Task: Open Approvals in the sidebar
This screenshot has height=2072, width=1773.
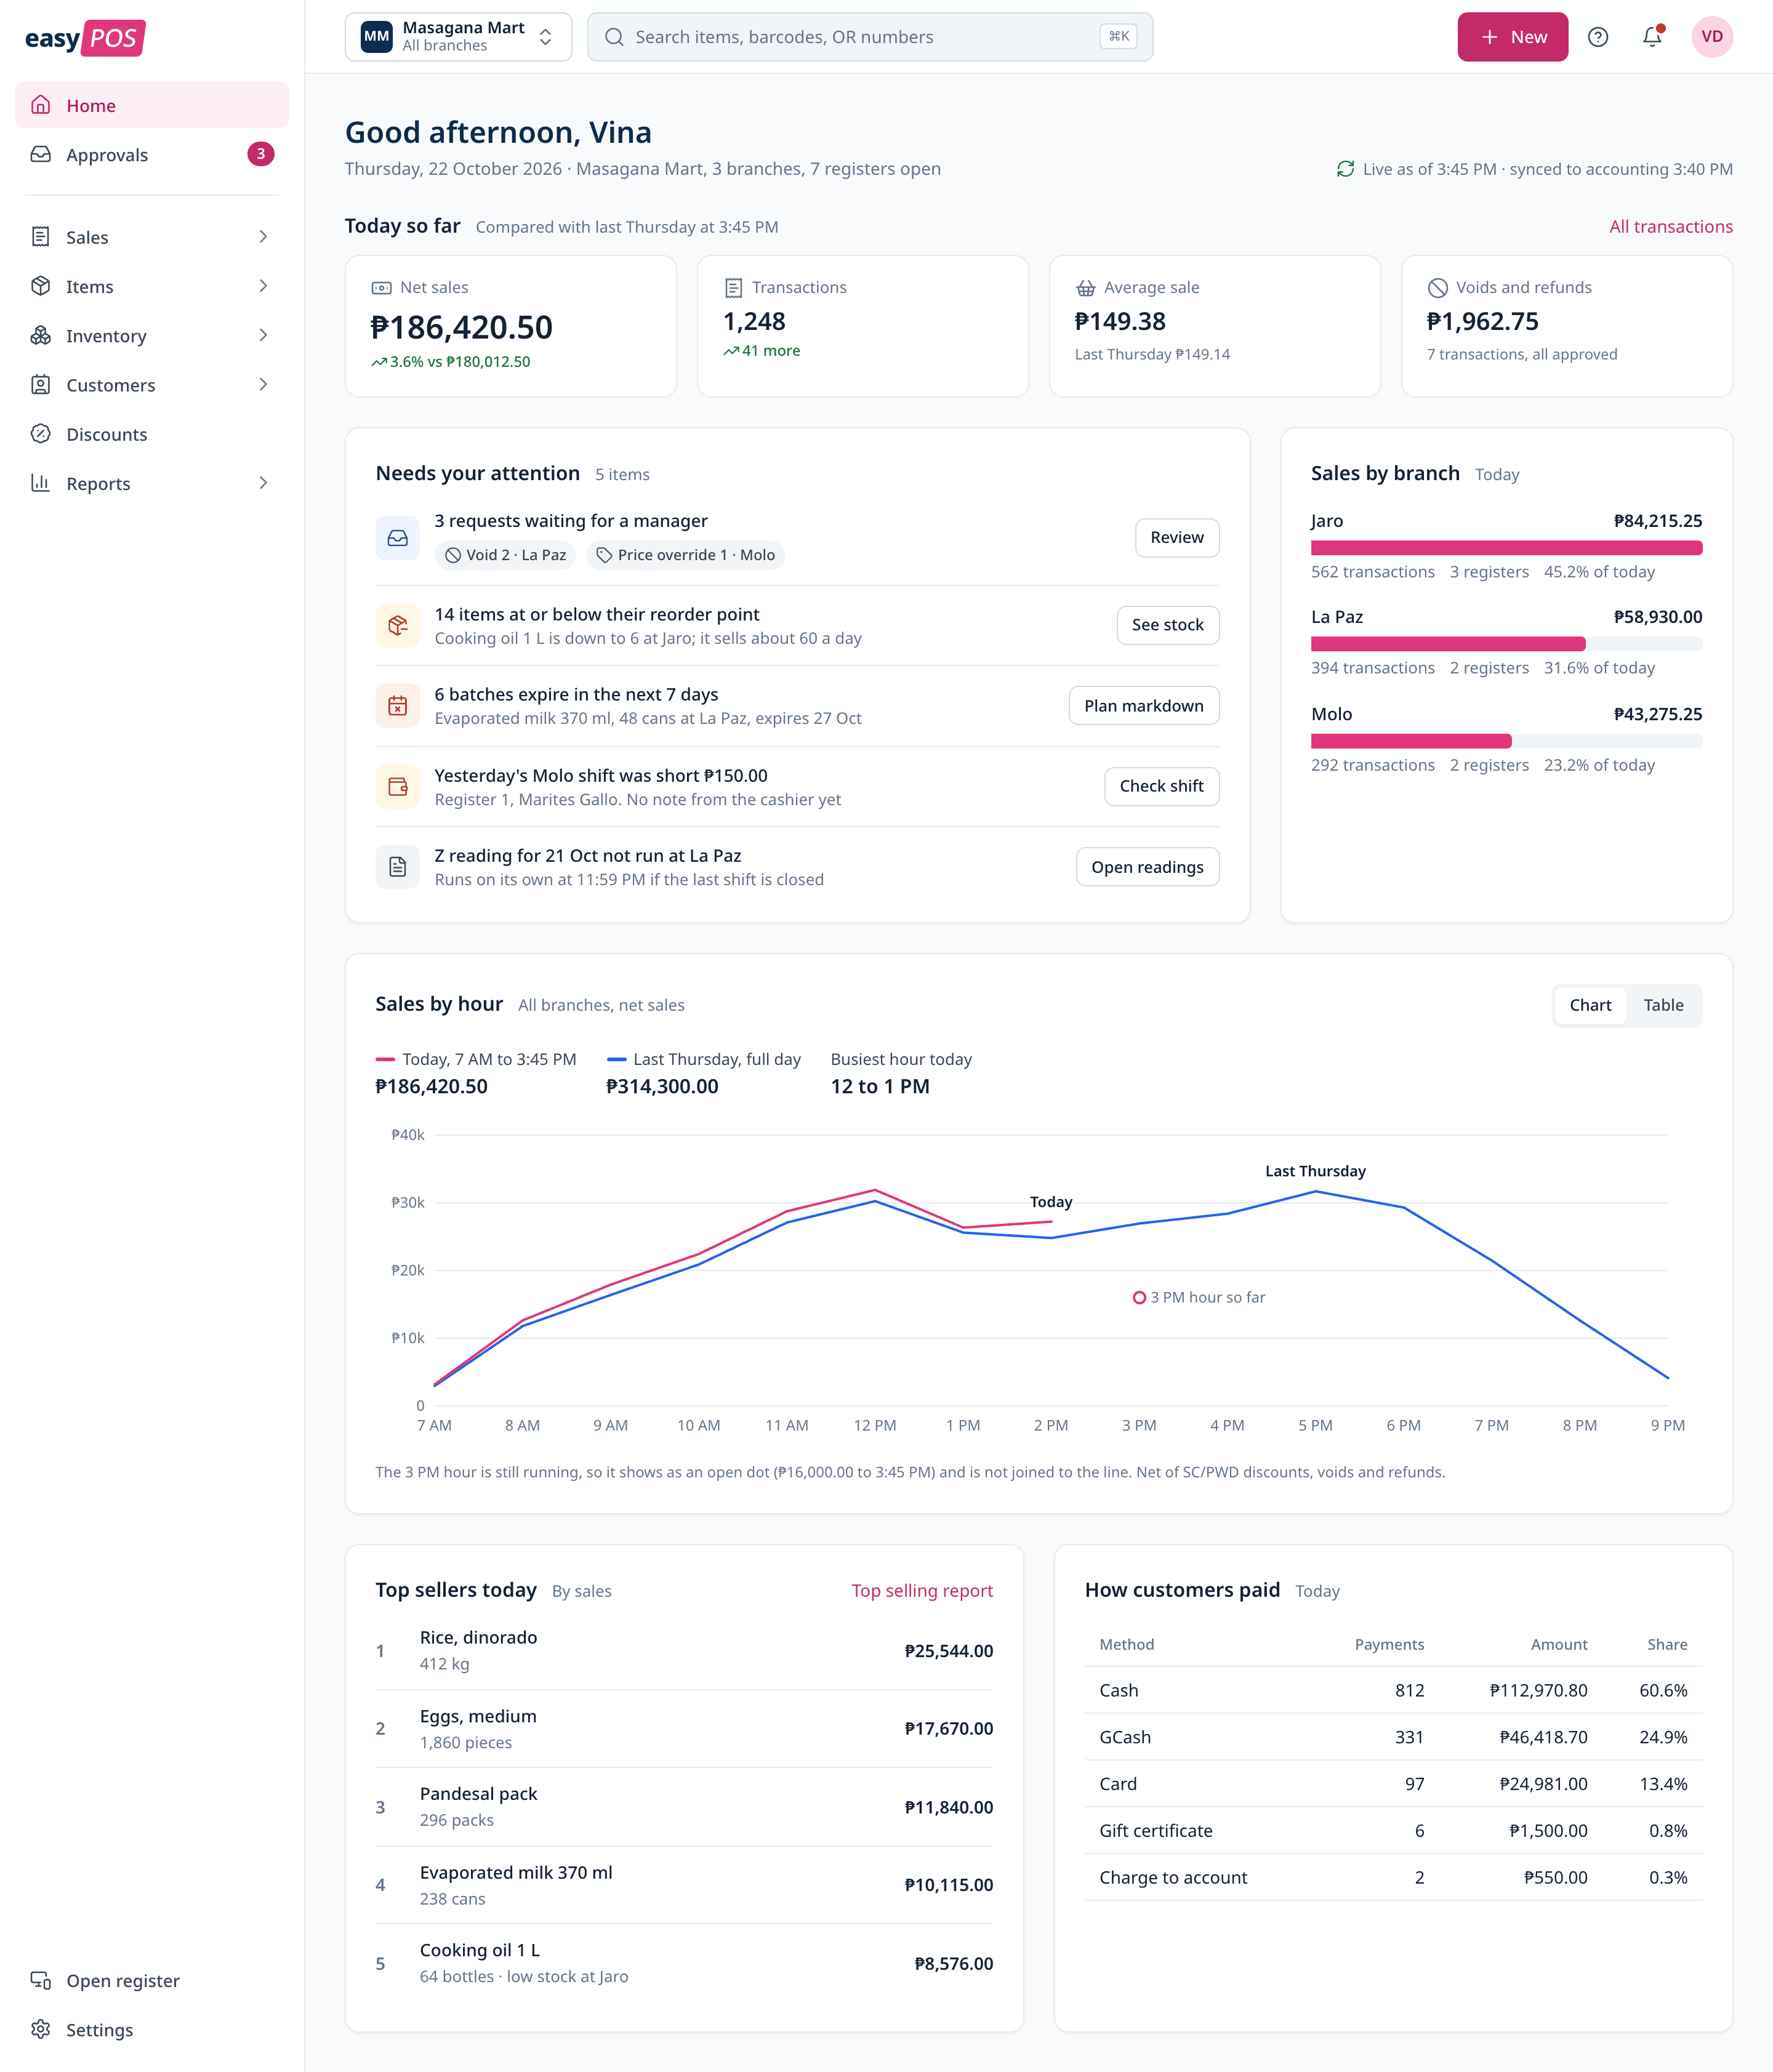Action: (x=152, y=154)
